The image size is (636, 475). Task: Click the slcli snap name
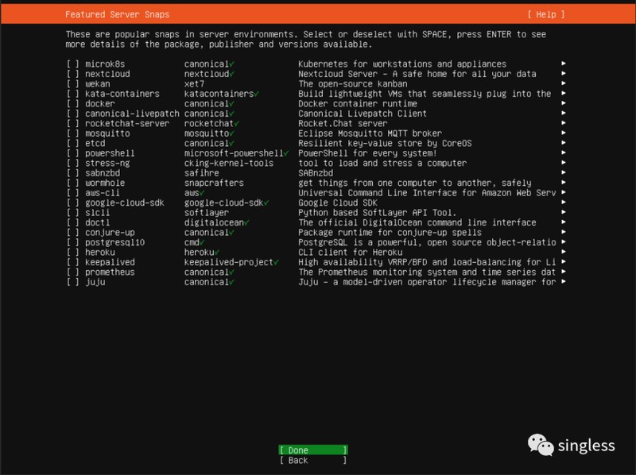[x=97, y=213]
